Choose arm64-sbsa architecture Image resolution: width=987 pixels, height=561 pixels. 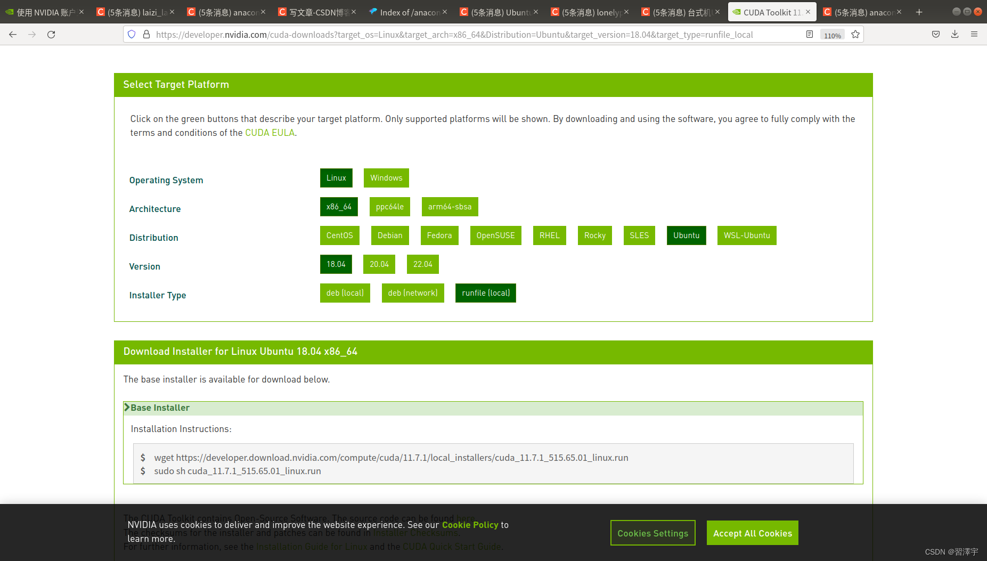tap(450, 207)
